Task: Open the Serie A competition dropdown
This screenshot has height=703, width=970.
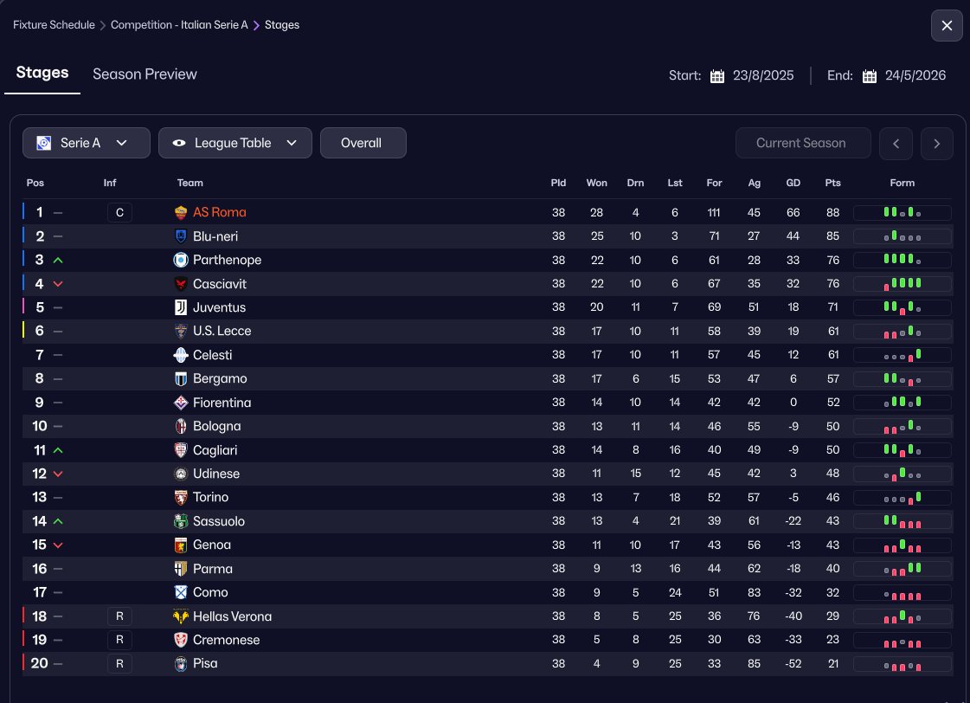Action: tap(87, 143)
